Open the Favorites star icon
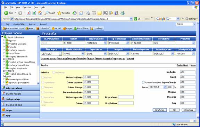200x127 pixels. point(59,13)
